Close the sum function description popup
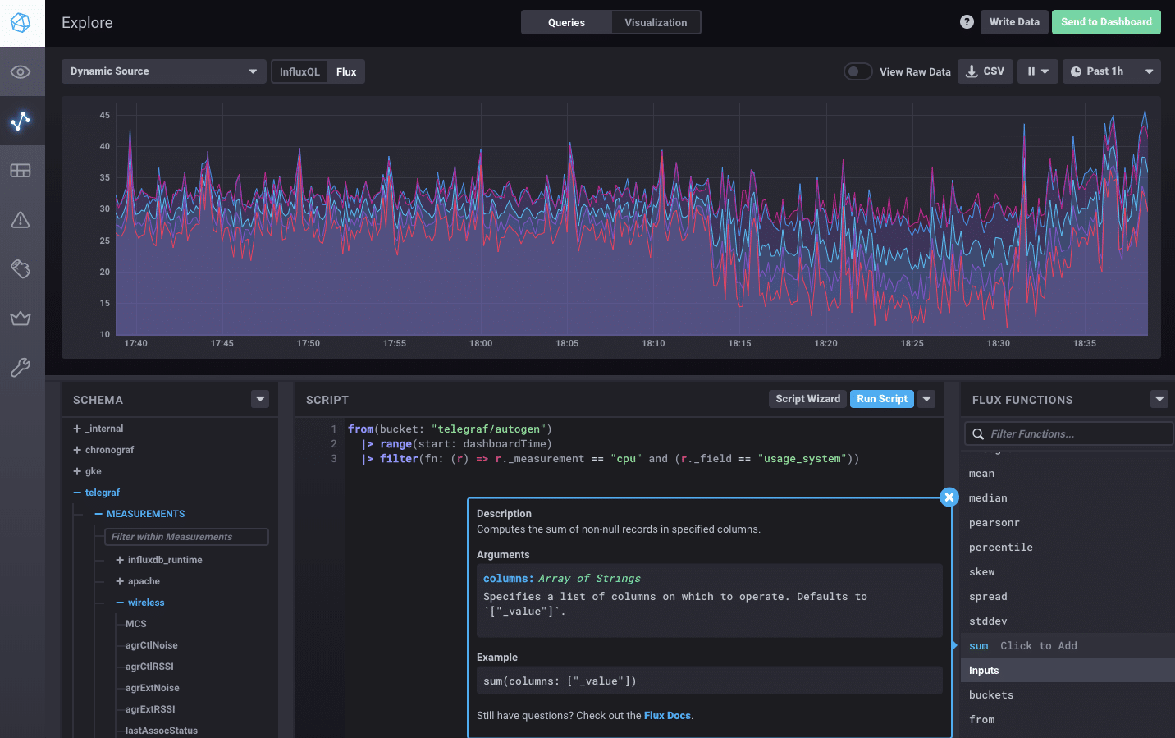 click(949, 497)
